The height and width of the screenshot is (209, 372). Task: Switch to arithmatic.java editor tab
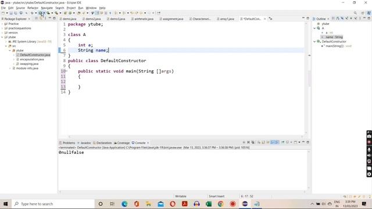(142, 19)
